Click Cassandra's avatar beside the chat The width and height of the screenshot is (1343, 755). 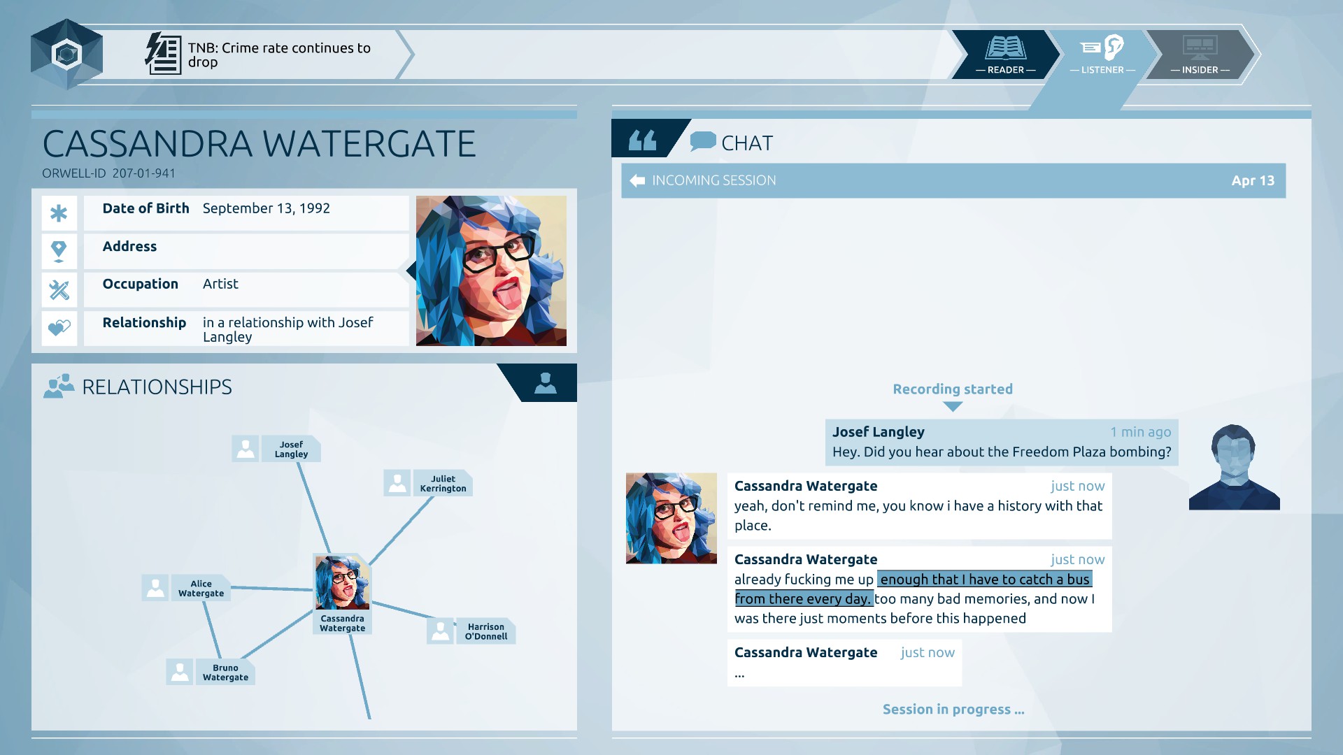tap(671, 518)
